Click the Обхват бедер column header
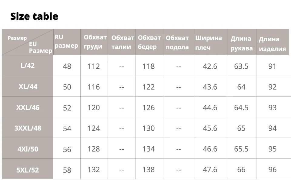The width and height of the screenshot is (291, 185). point(149,42)
